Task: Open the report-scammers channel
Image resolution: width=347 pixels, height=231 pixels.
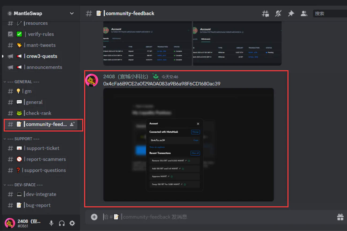Action: (41, 159)
